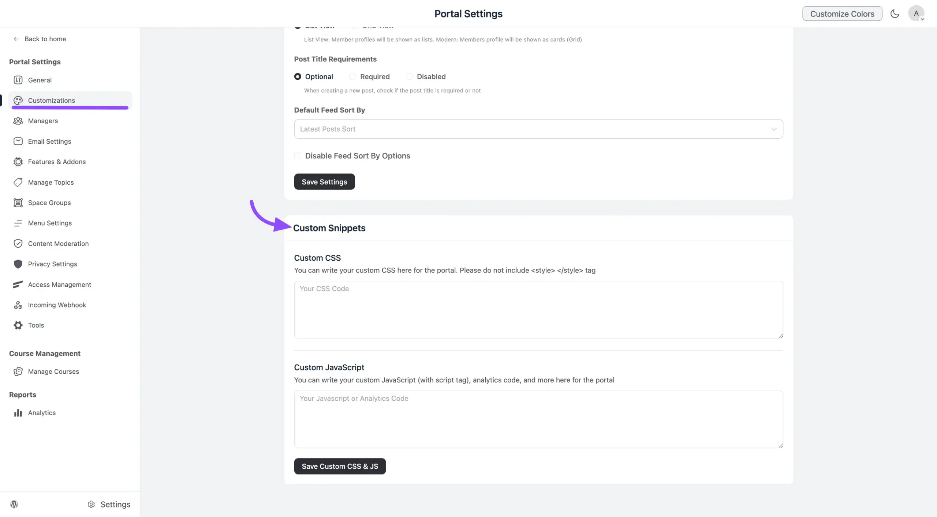Select the Space Groups icon
Viewport: 937px width, 517px height.
pyautogui.click(x=19, y=203)
